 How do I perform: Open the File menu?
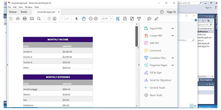9,7
